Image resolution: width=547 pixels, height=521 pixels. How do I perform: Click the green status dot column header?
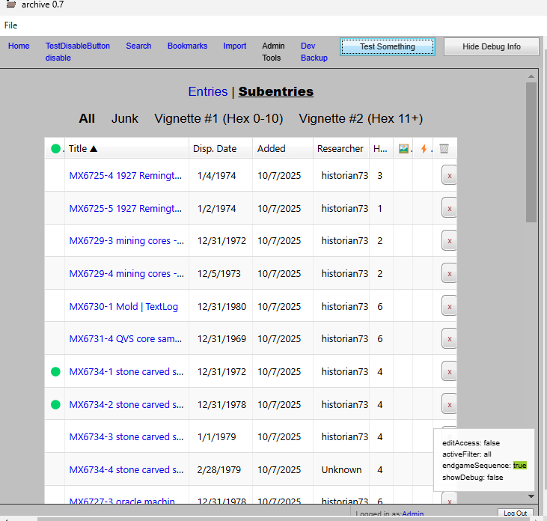point(55,149)
